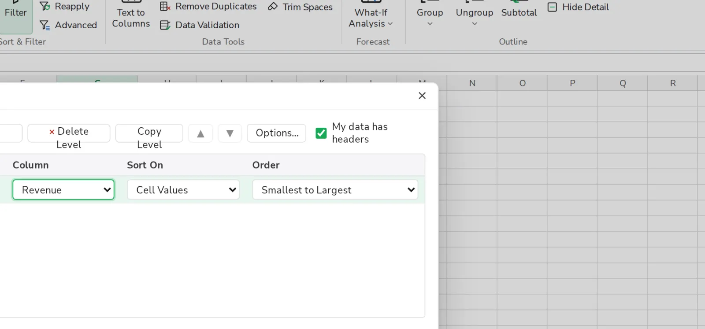Toggle My data has headers checkbox
Image resolution: width=705 pixels, height=329 pixels.
[x=321, y=133]
